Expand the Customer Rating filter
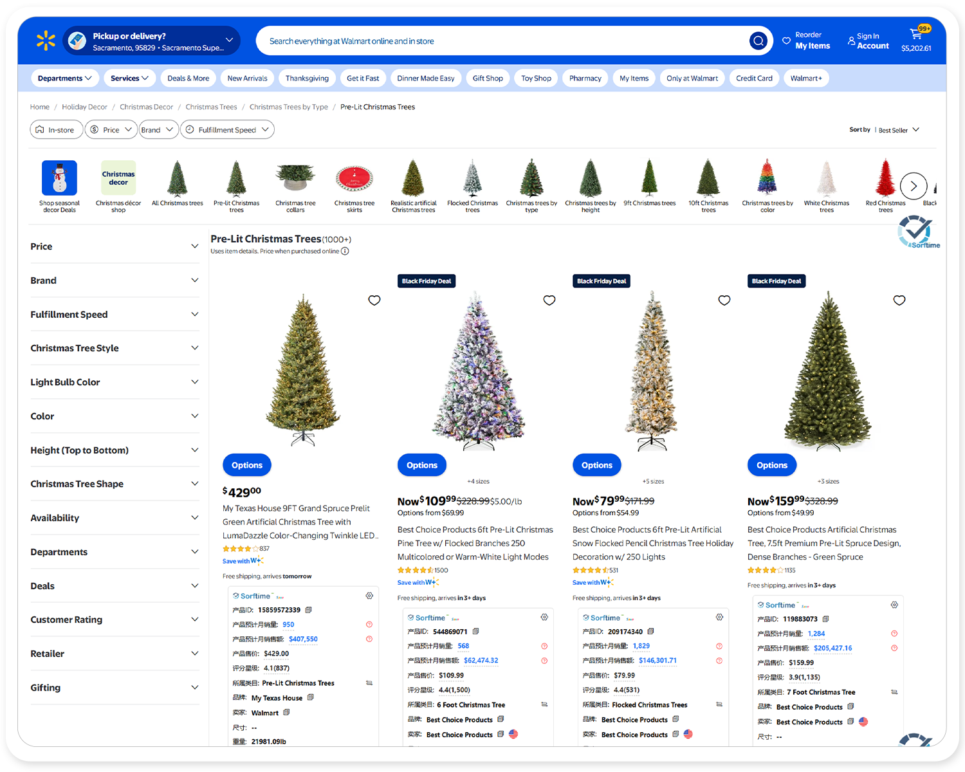 pyautogui.click(x=115, y=620)
